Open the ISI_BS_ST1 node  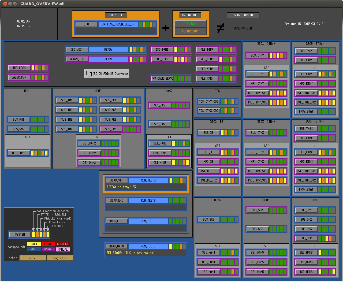[x=209, y=171]
